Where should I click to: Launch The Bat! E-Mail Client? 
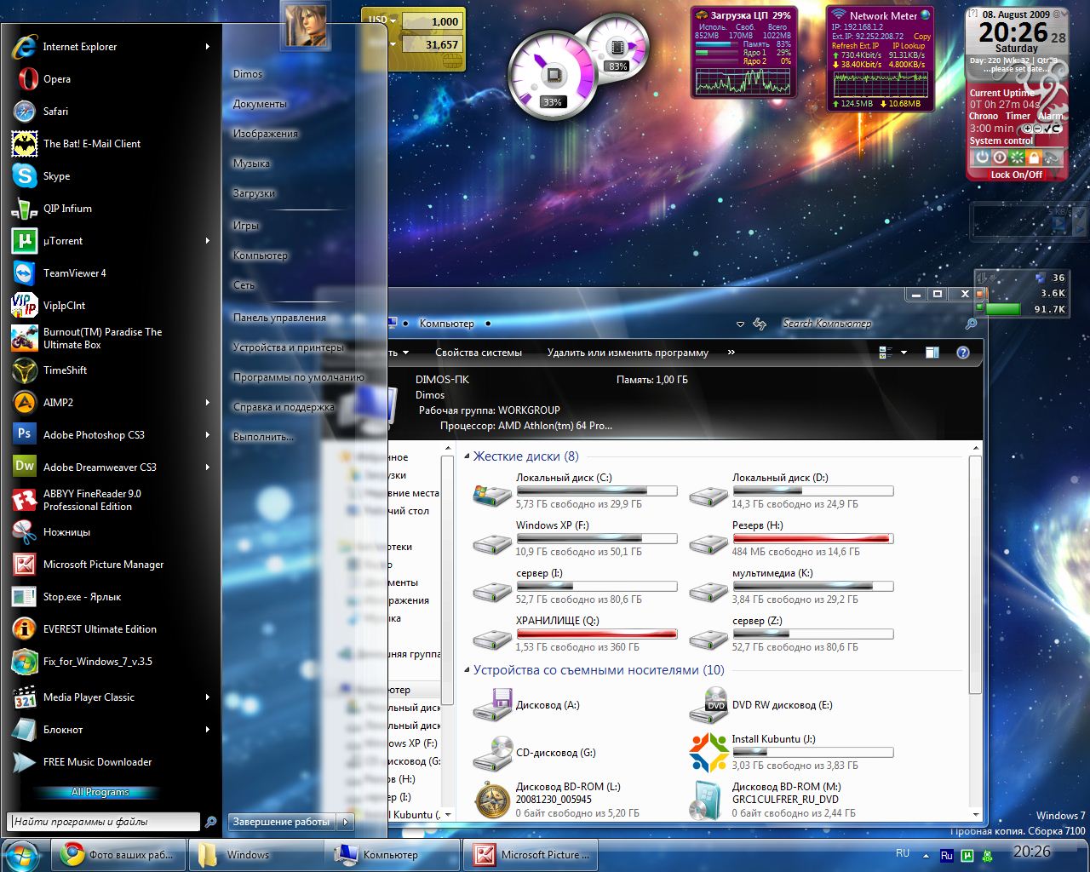(111, 144)
